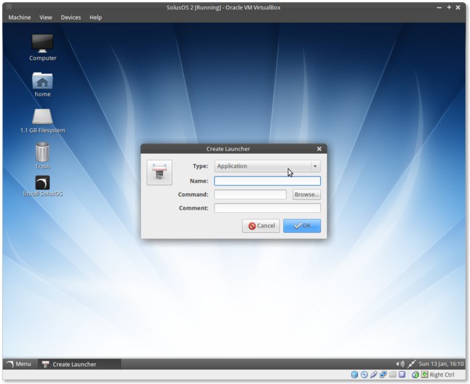Select the Computer desktop icon
Viewport: 470px width, 384px height.
coord(42,48)
